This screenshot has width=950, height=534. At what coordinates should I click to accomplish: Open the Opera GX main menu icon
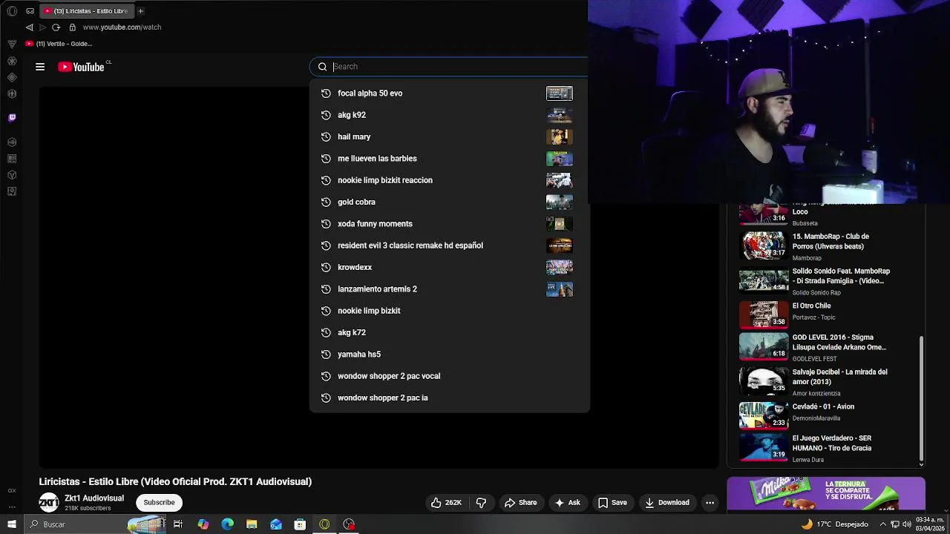(12, 11)
